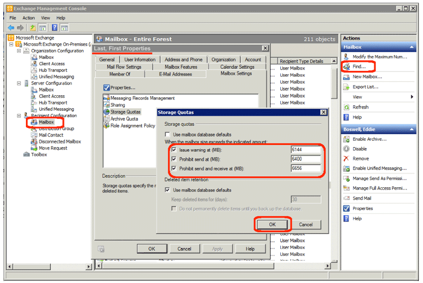Screen dimensions: 423x283
Task: Open Manage Full Access Permission
Action: 379,188
